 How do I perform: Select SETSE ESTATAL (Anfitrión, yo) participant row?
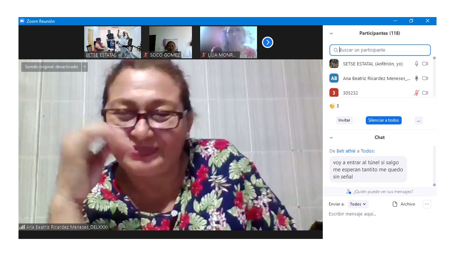(380, 64)
